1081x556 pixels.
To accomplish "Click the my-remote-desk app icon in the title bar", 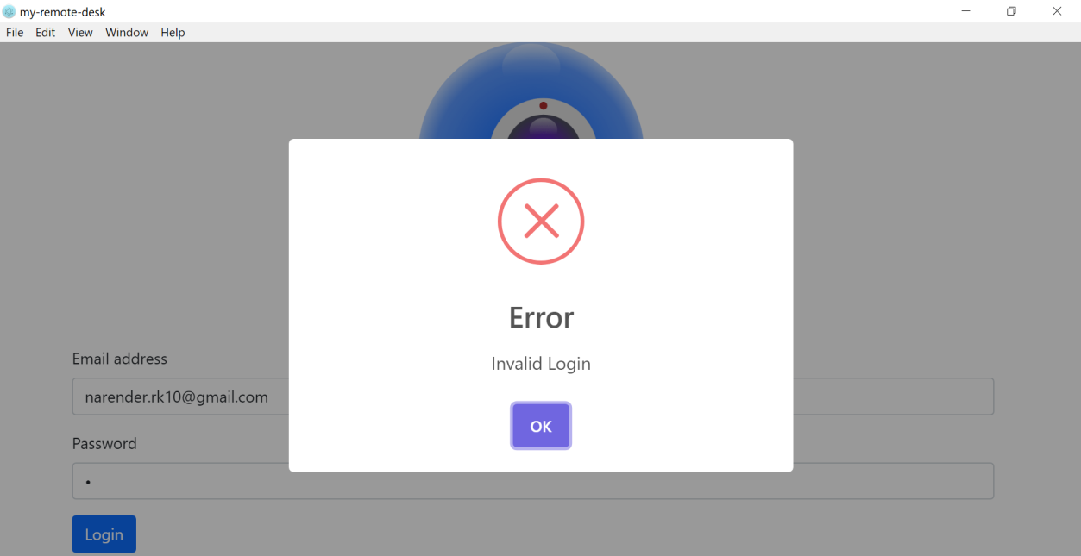I will (x=9, y=12).
